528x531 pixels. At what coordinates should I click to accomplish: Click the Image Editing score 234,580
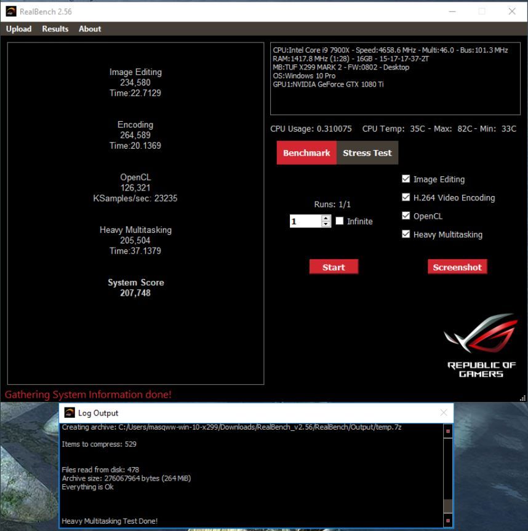135,82
